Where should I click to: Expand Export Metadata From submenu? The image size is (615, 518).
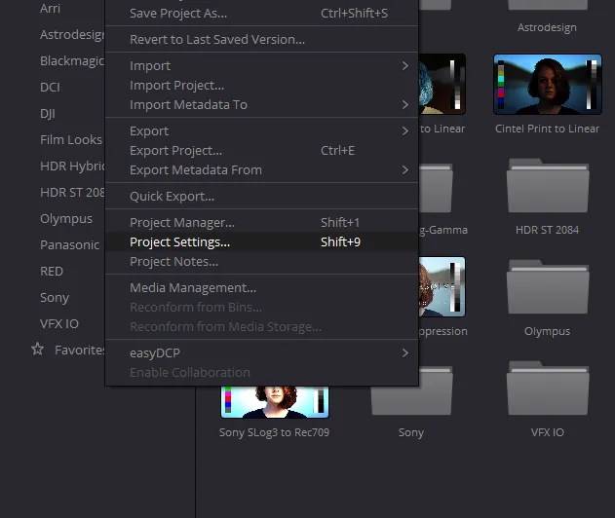tap(405, 170)
